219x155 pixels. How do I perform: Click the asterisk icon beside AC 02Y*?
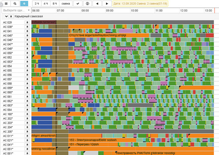(27, 140)
